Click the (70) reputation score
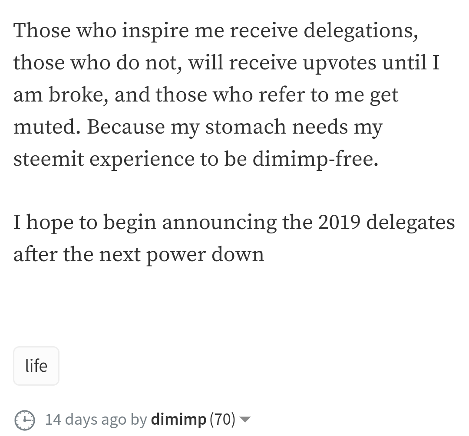This screenshot has height=436, width=469. click(222, 419)
